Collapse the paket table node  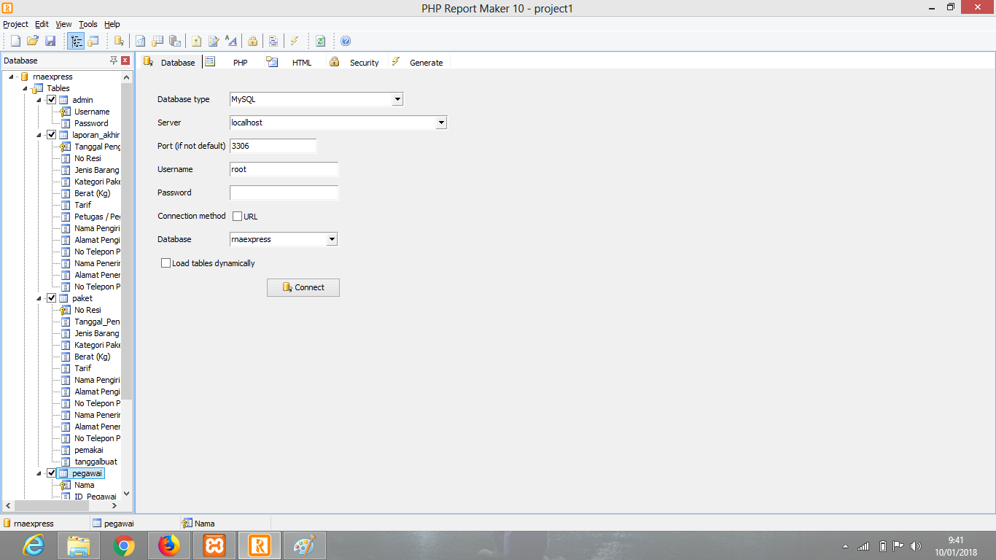[39, 298]
